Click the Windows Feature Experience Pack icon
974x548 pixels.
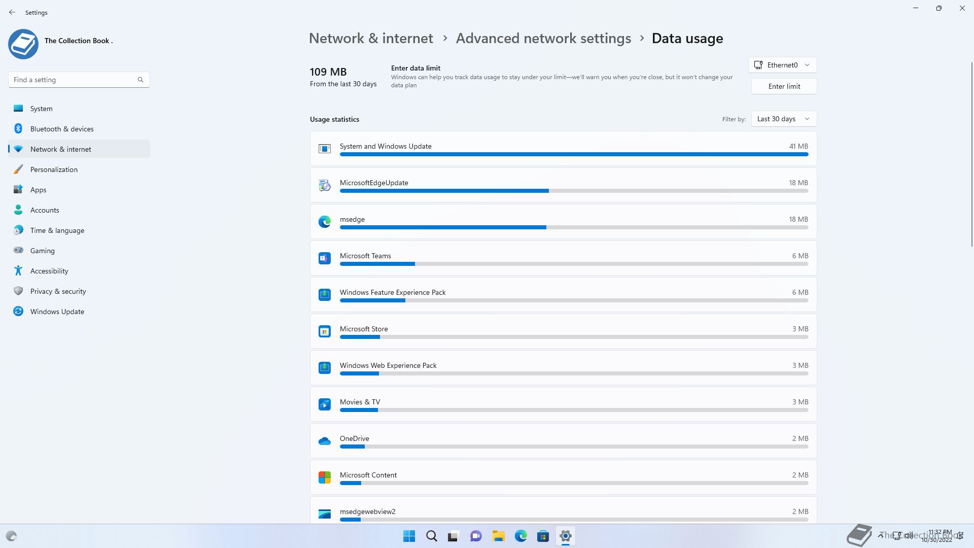click(325, 295)
